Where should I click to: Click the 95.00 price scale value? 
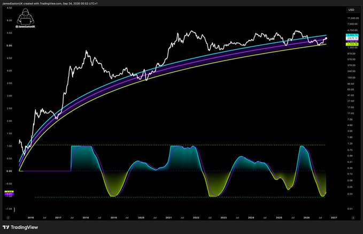point(351,84)
